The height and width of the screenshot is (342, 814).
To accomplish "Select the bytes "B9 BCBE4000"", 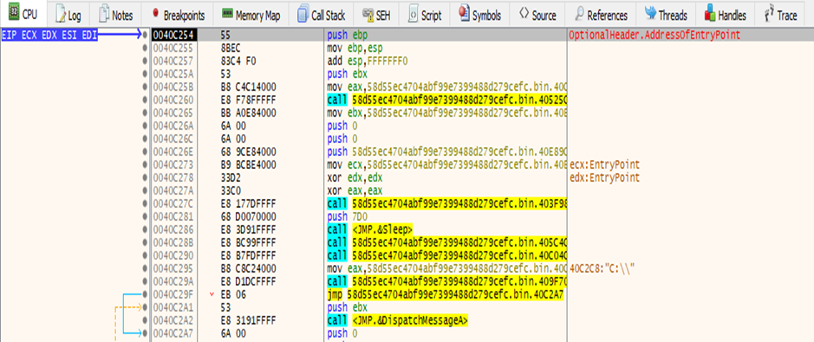I will 248,165.
